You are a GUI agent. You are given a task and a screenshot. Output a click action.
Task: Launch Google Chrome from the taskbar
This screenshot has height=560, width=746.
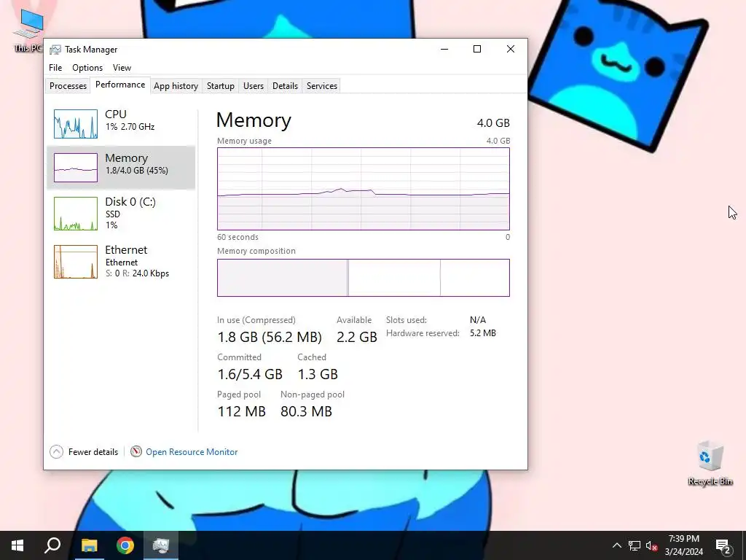coord(125,545)
